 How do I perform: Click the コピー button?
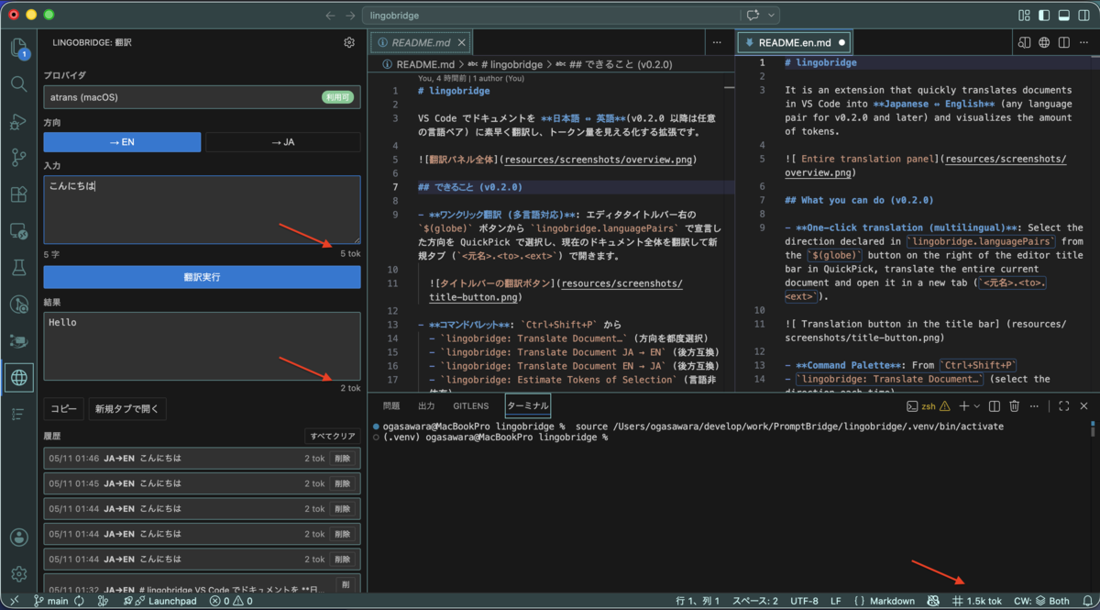point(64,409)
